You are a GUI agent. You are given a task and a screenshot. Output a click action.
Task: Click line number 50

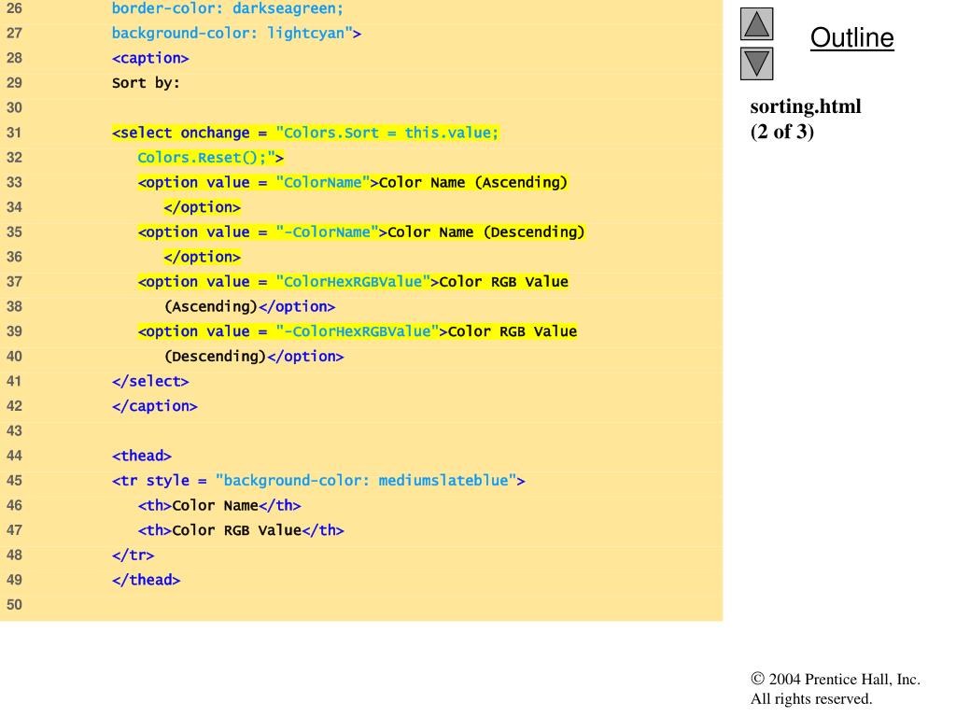(x=14, y=605)
